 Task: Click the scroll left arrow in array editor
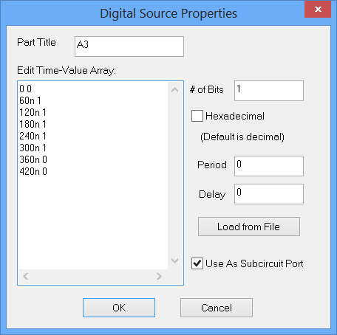(26, 277)
